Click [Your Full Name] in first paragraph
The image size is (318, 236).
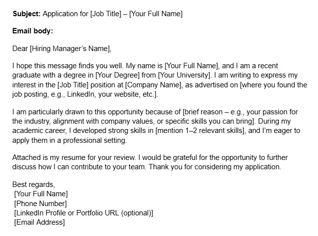pyautogui.click(x=191, y=66)
